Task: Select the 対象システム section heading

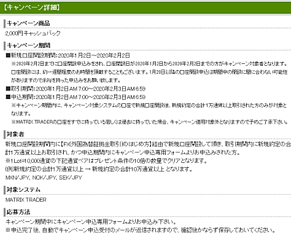Action: pyautogui.click(x=23, y=190)
